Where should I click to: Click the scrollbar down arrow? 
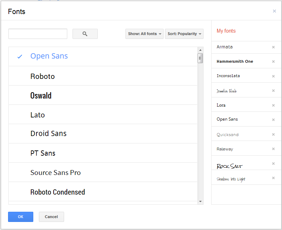[x=200, y=201]
